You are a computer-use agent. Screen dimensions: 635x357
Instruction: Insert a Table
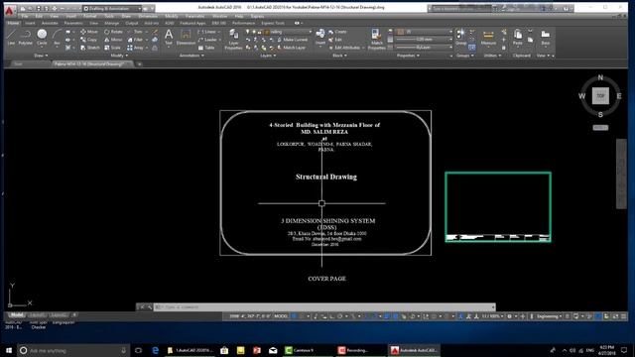[x=206, y=48]
